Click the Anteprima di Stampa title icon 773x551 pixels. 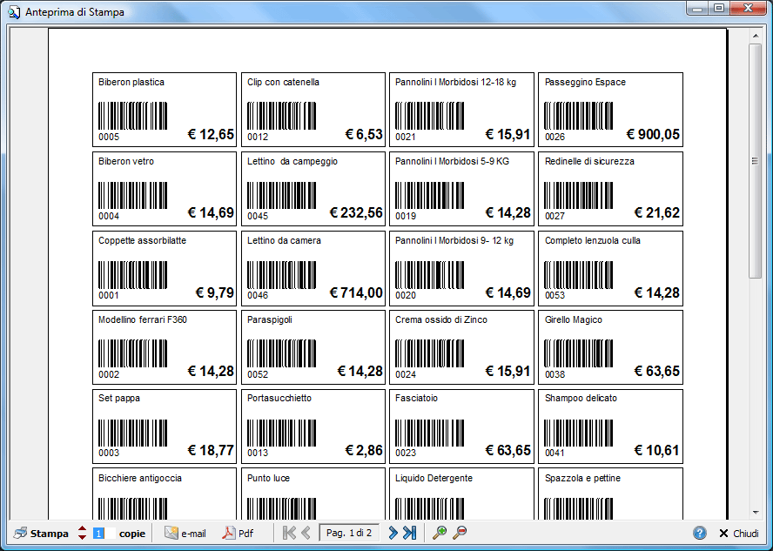pyautogui.click(x=14, y=12)
